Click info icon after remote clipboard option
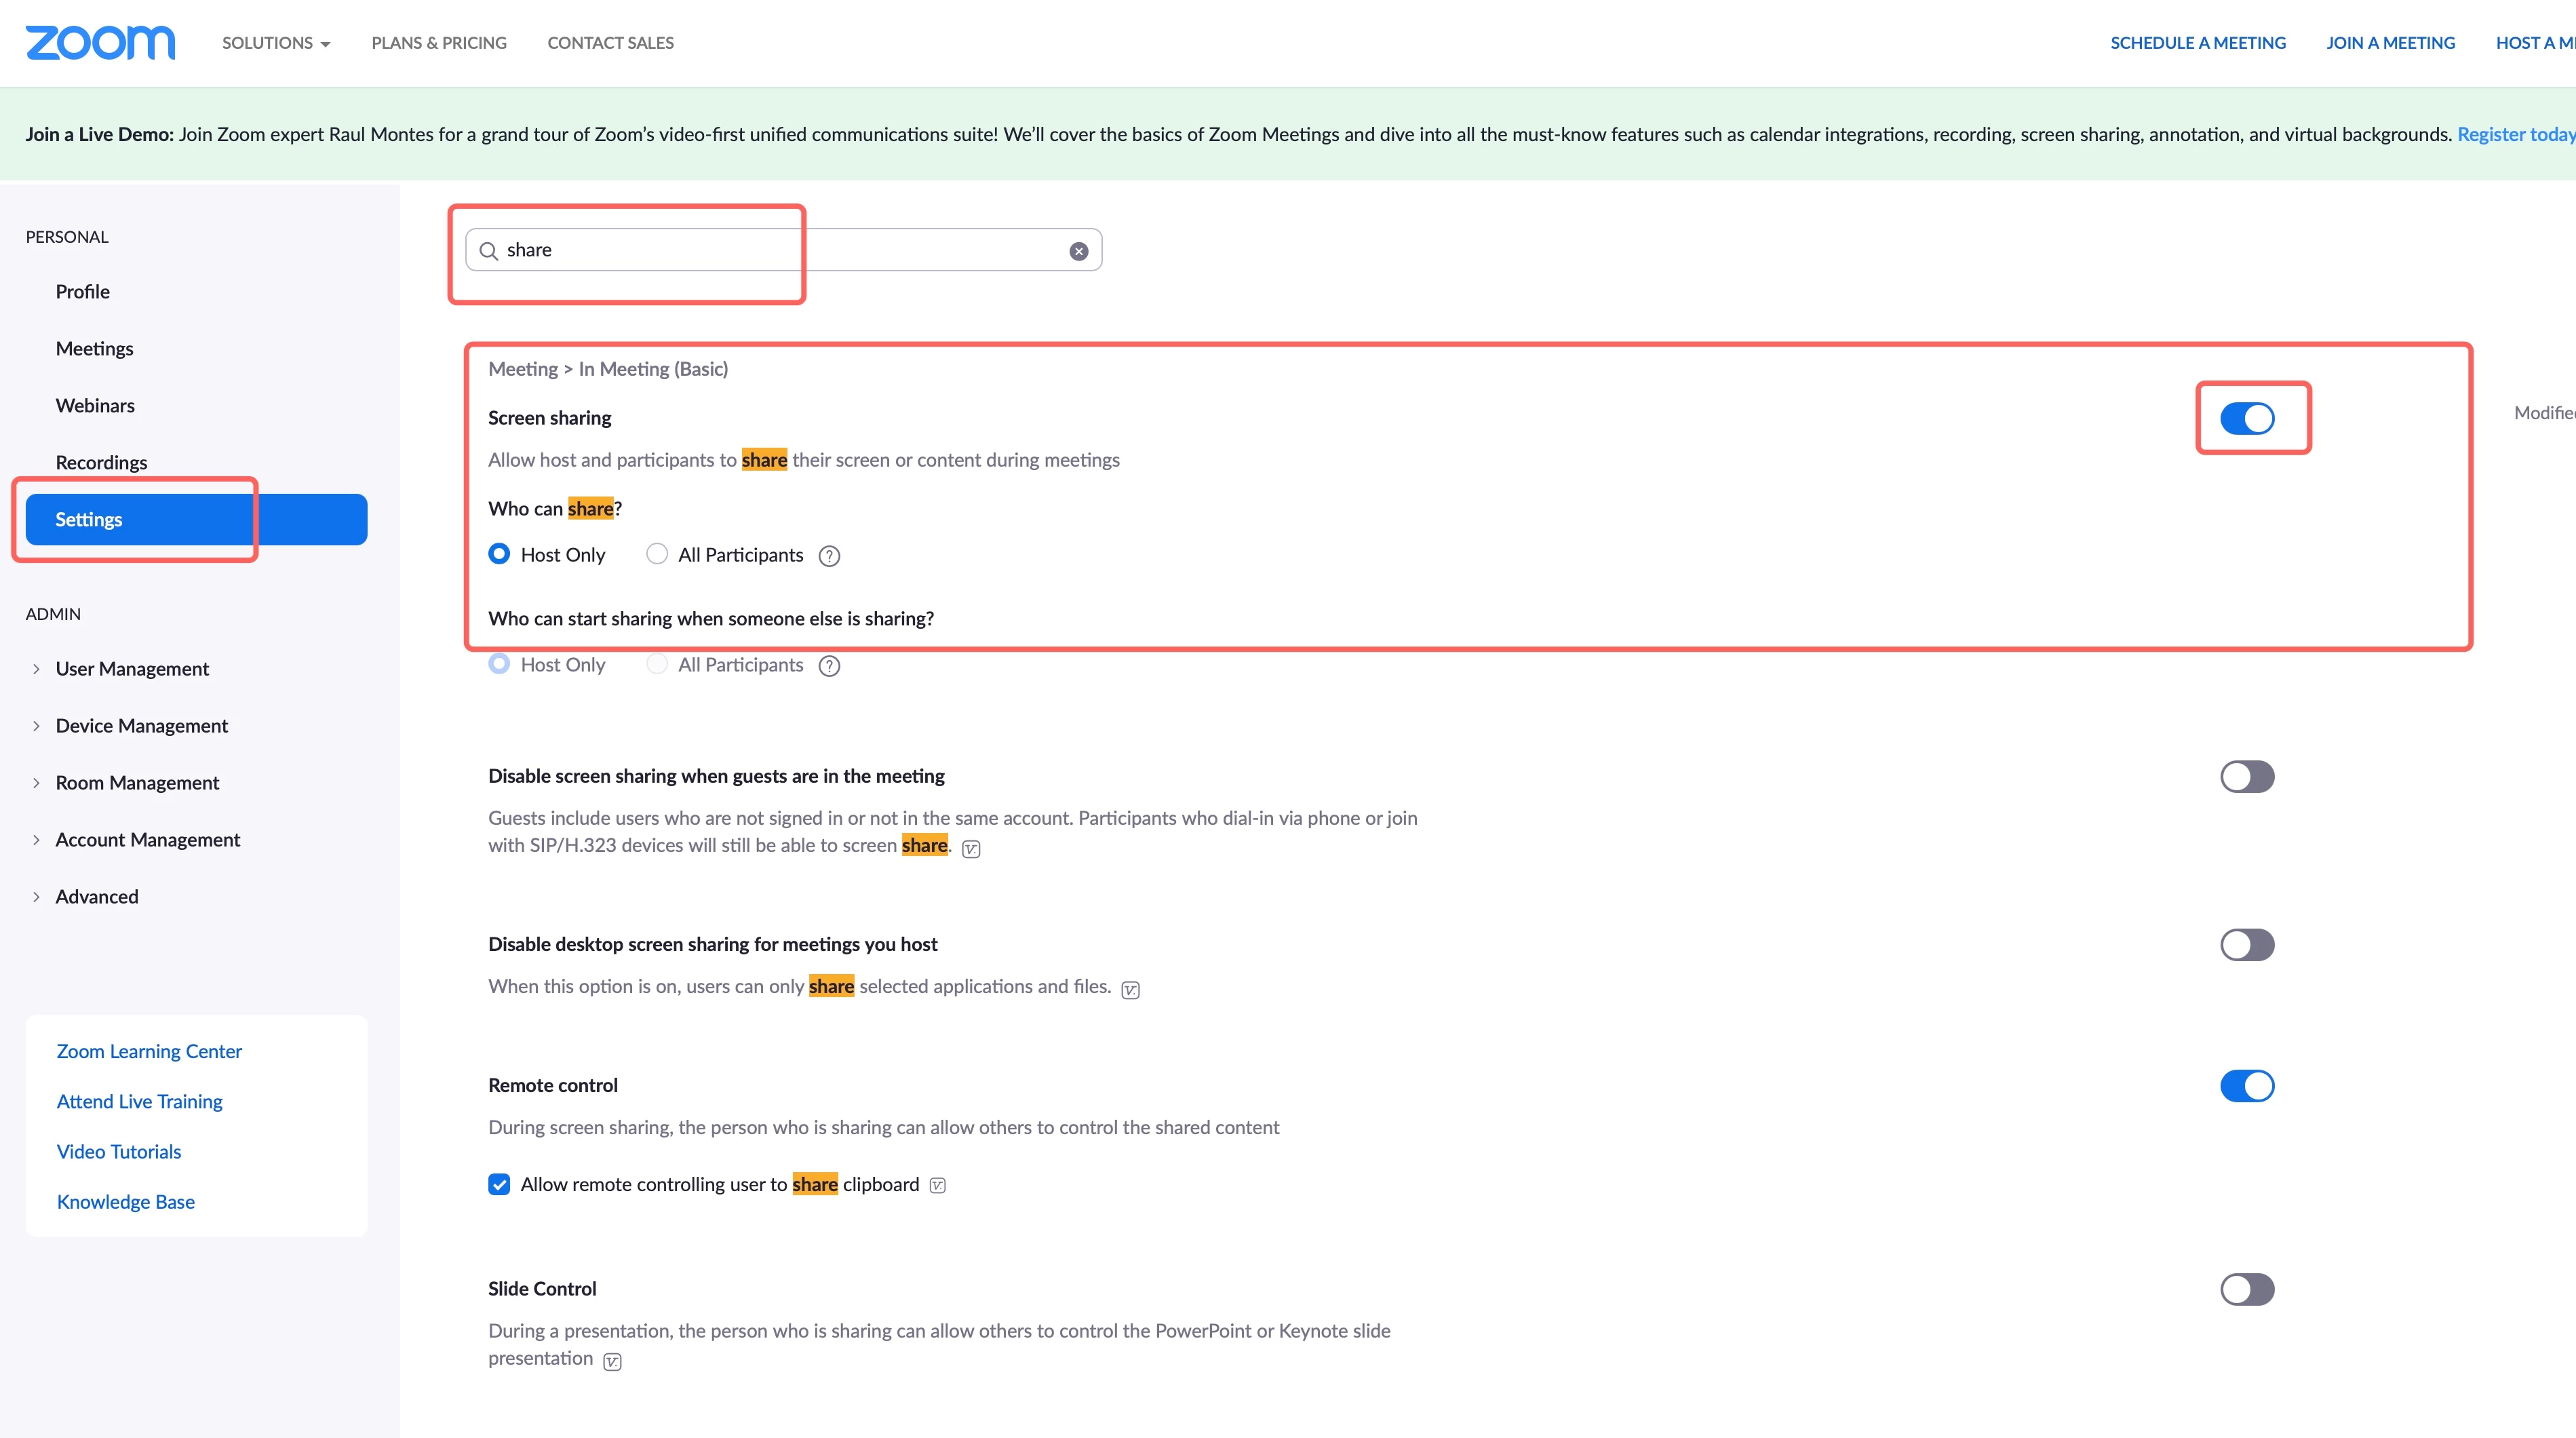 pos(937,1186)
